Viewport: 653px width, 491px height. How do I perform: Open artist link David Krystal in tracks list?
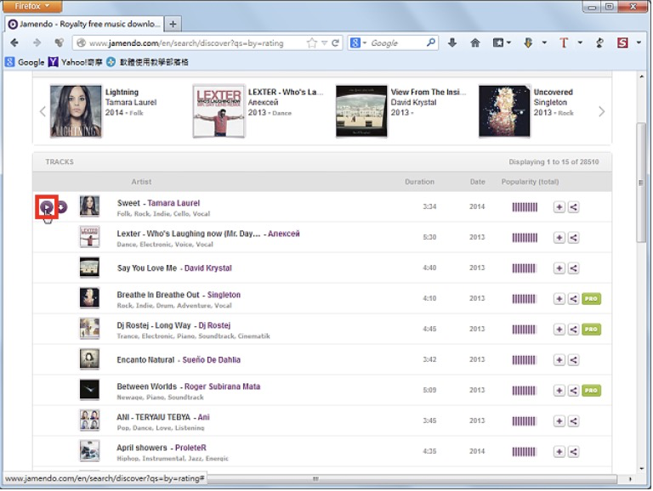coord(207,268)
